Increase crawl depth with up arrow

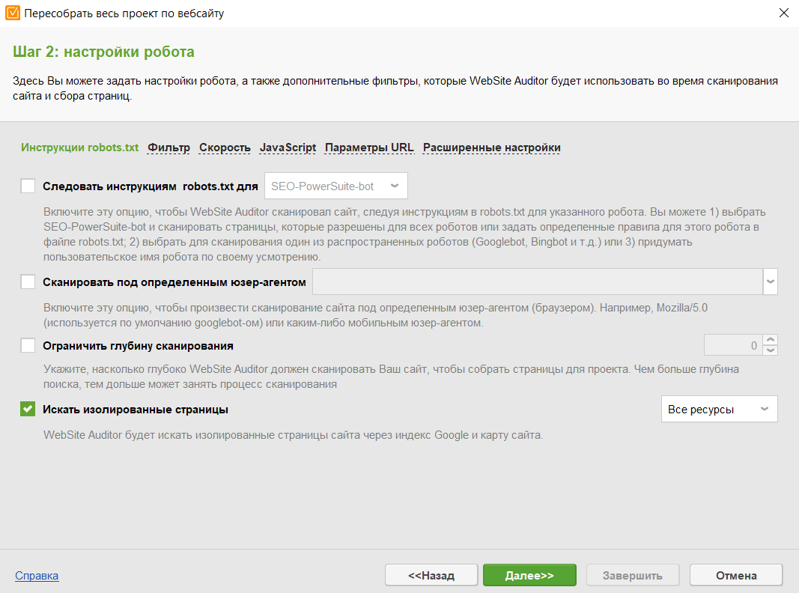pos(771,340)
